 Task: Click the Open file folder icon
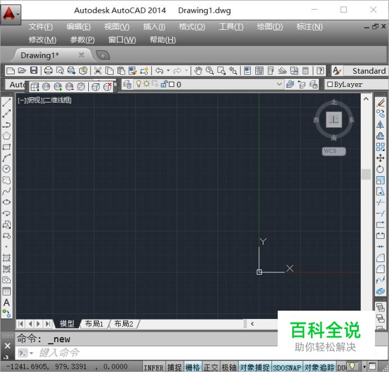(x=22, y=70)
